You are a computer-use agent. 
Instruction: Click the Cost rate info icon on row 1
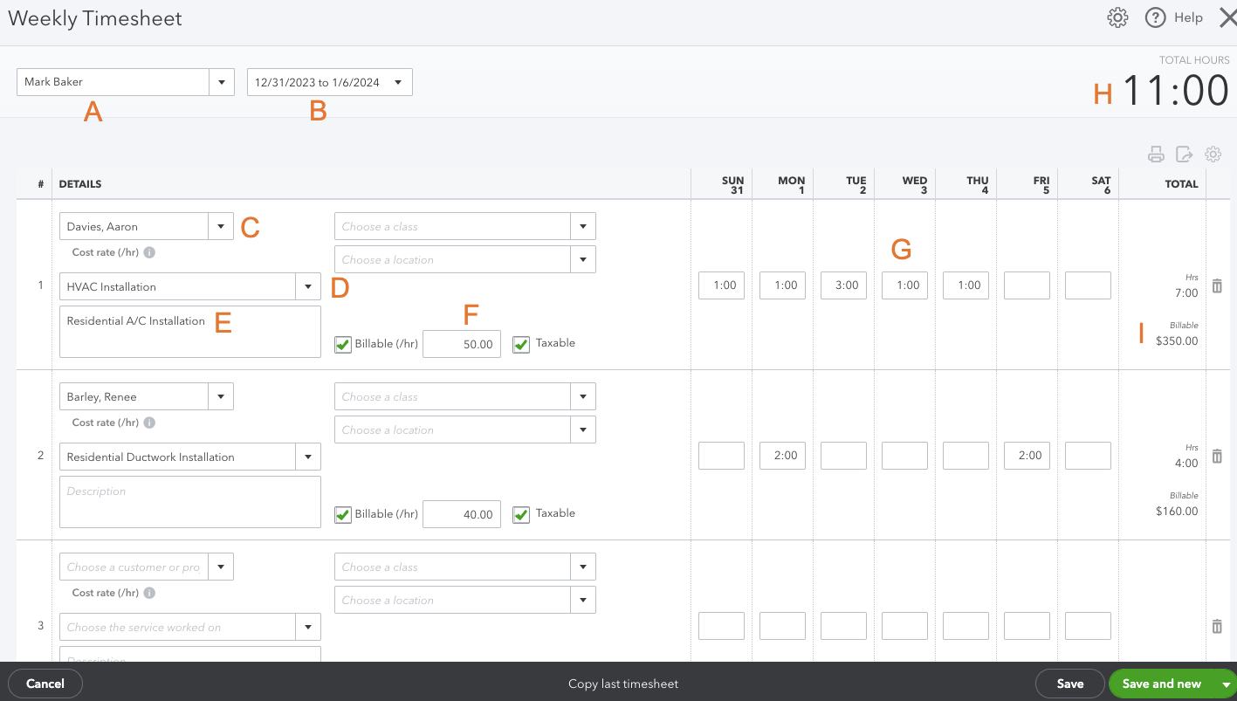pyautogui.click(x=148, y=252)
